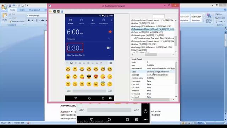Apply the Emphasis style in Word
The width and height of the screenshot is (227, 128).
[196, 18]
